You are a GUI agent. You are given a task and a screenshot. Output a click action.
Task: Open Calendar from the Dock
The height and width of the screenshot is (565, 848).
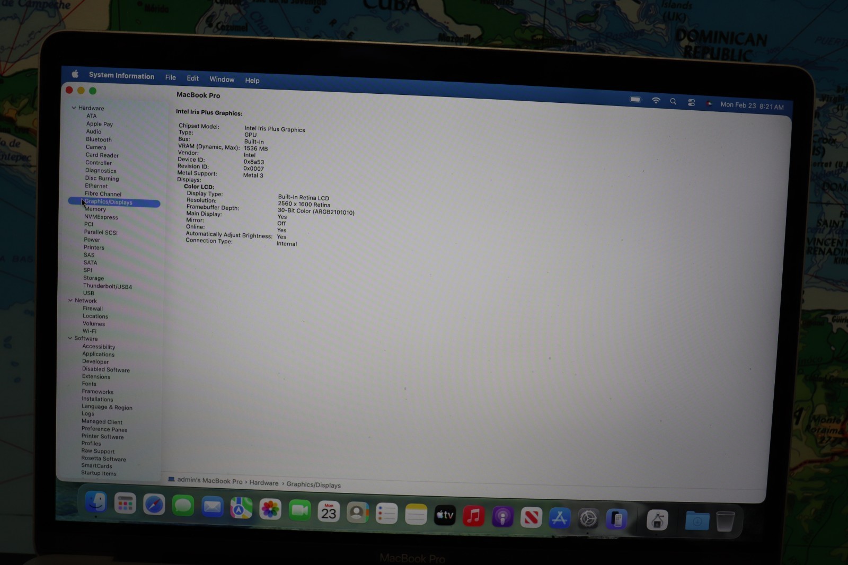329,511
